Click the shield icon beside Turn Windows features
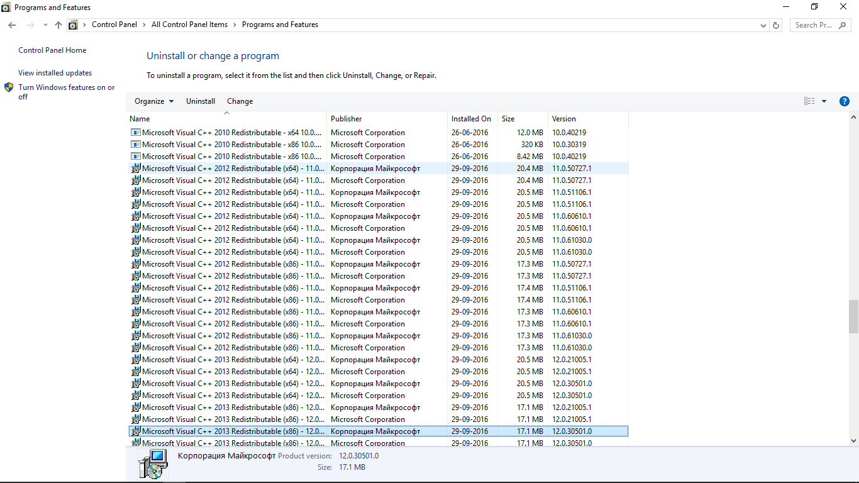This screenshot has width=859, height=483. tap(9, 87)
